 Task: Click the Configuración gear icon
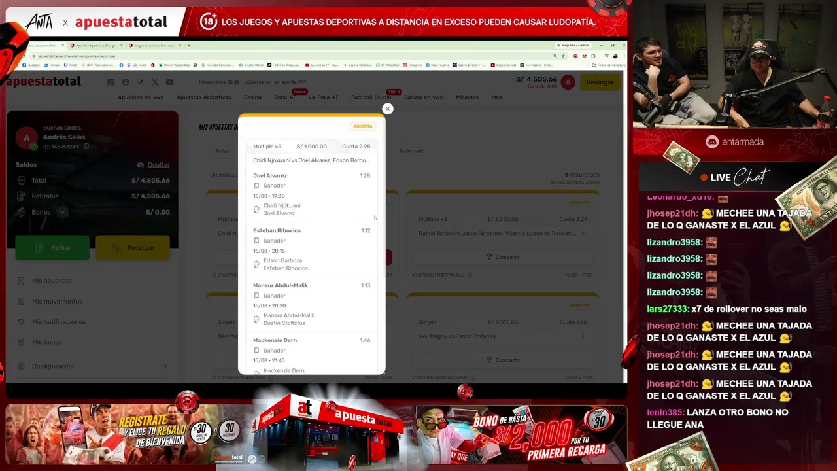(22, 366)
